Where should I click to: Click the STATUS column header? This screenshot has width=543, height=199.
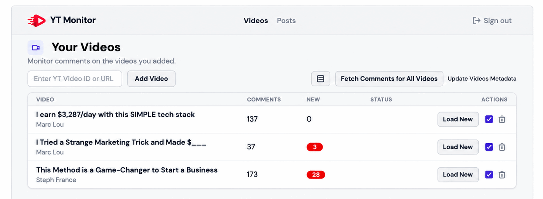[381, 99]
